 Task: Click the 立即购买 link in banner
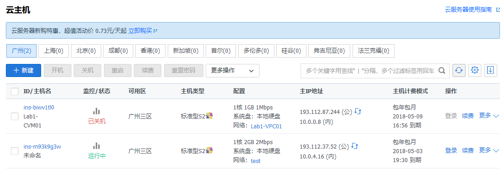[x=140, y=31]
